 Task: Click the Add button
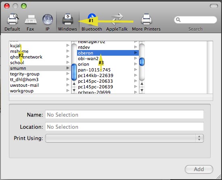tap(199, 169)
